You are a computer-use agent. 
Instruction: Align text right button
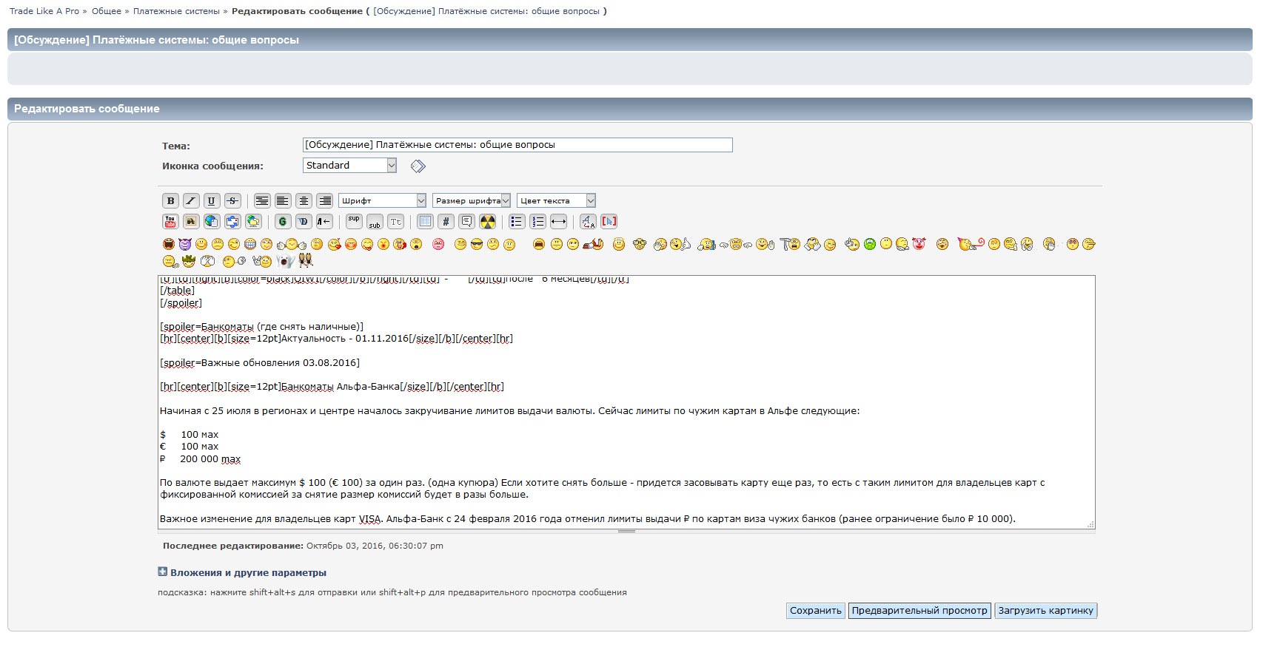click(x=324, y=200)
